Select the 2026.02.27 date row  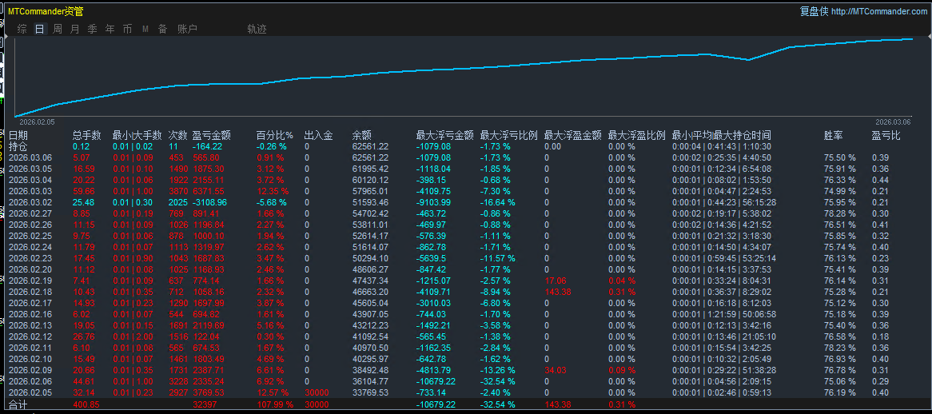(31, 213)
